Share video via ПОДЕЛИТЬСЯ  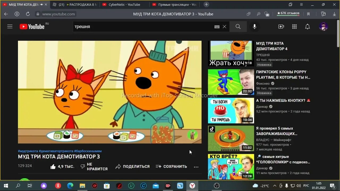(133, 167)
